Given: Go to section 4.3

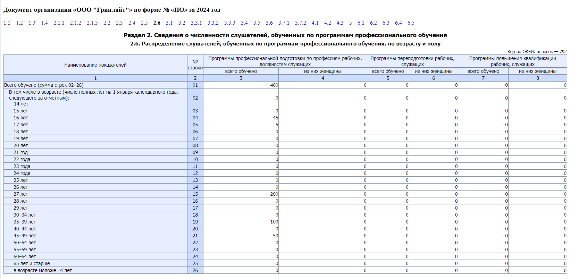Looking at the screenshot, I should (x=340, y=23).
